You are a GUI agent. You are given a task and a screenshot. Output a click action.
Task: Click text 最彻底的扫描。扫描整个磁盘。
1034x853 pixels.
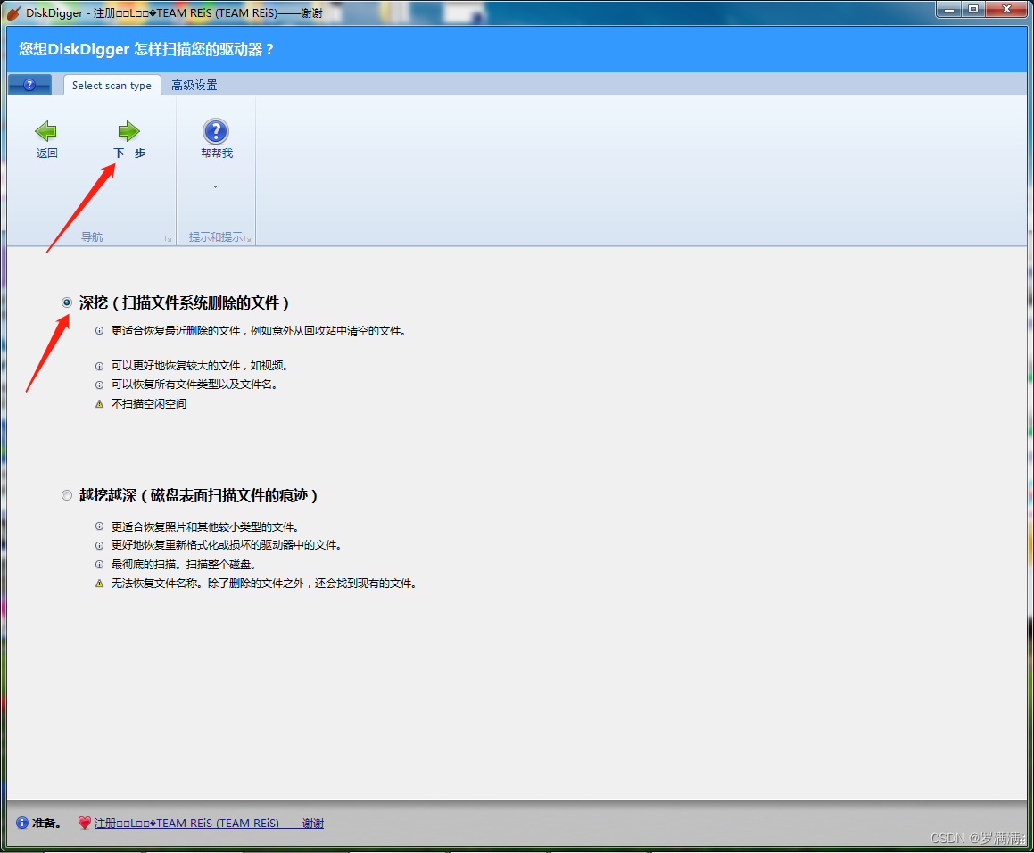tap(183, 564)
